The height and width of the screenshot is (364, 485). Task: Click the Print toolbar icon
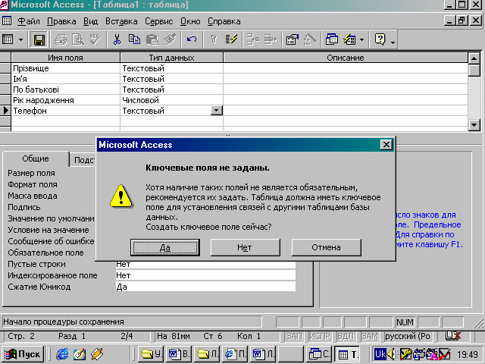61,39
